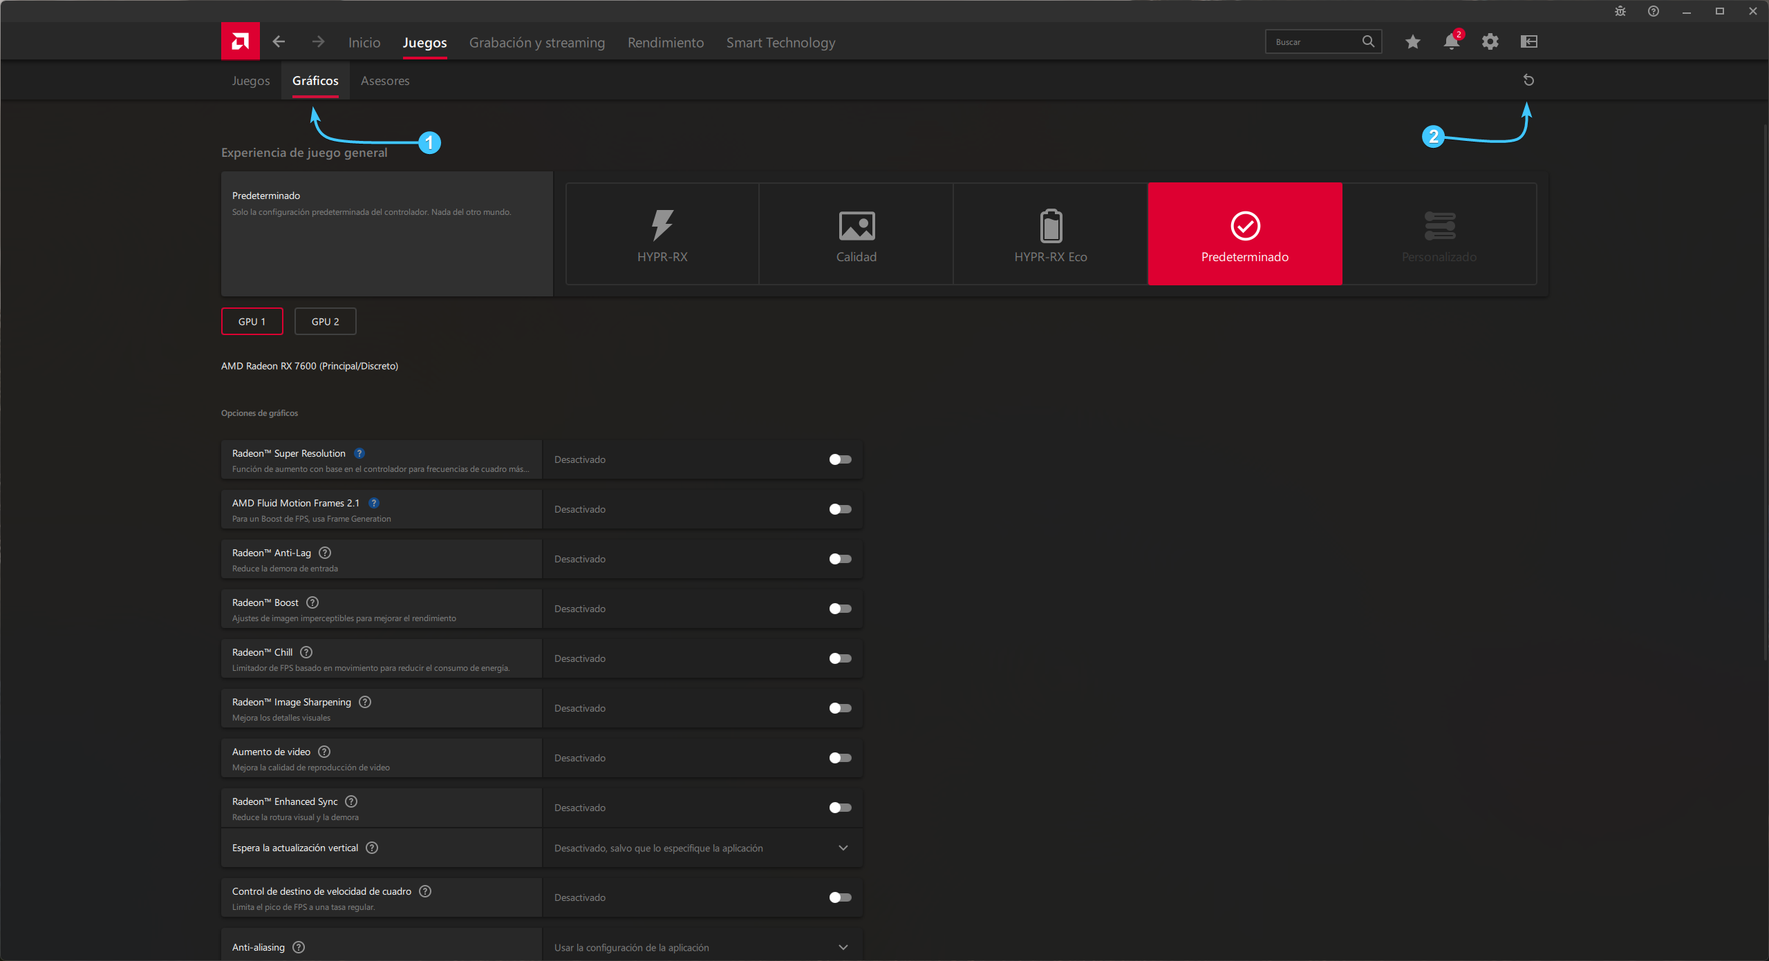Screen dimensions: 1769x961
Task: Choose GPU 2 button
Action: [x=325, y=321]
